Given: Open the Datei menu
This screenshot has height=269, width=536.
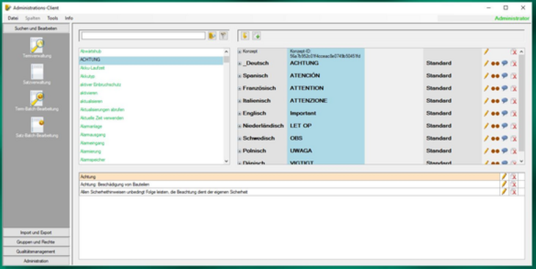Looking at the screenshot, I should pyautogui.click(x=13, y=18).
